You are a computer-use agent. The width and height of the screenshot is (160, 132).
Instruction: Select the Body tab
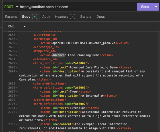point(30,16)
